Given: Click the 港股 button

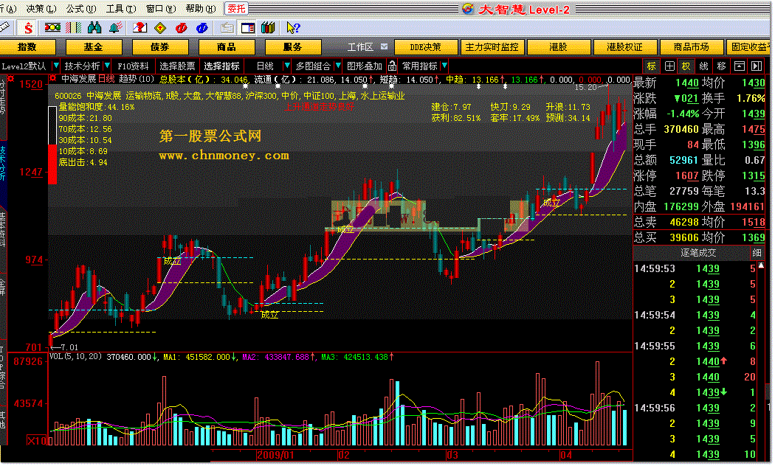Looking at the screenshot, I should 559,47.
